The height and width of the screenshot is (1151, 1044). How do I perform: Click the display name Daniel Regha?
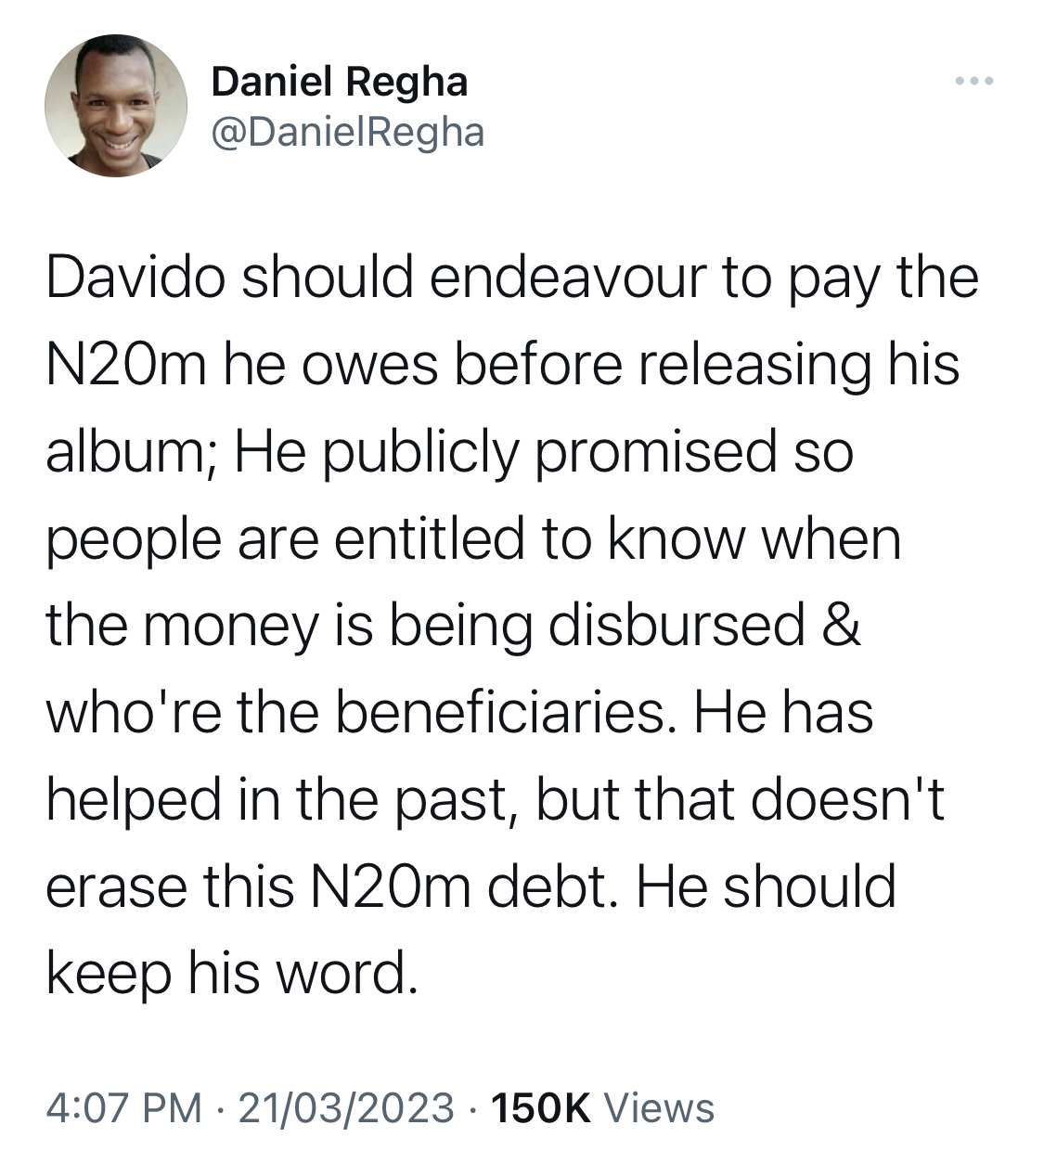(x=340, y=82)
